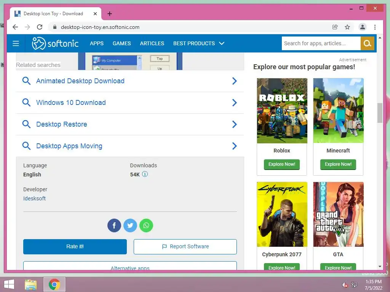Select the Desktop Icon Toy browser tab

point(56,14)
